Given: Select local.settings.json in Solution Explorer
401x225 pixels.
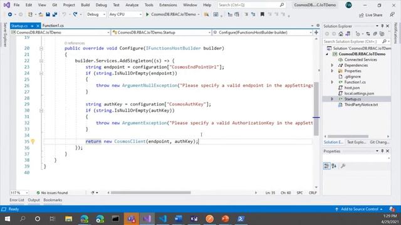Looking at the screenshot, I should (359, 93).
